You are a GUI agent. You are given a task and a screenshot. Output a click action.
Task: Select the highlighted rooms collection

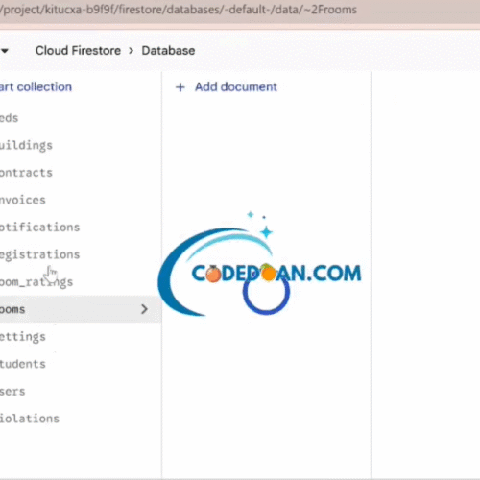point(80,309)
